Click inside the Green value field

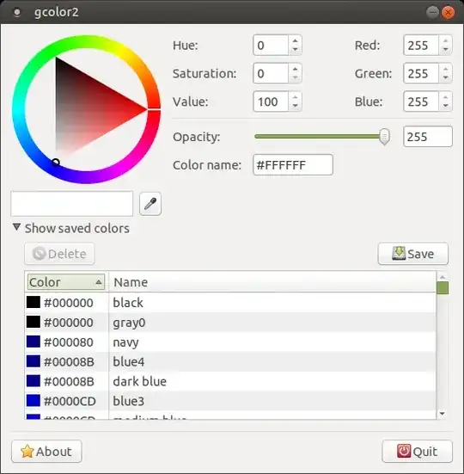[x=421, y=73]
